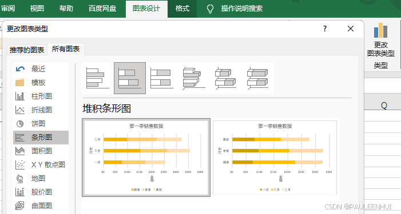Select 折线图 line chart category
The height and width of the screenshot is (214, 401).
coord(41,110)
